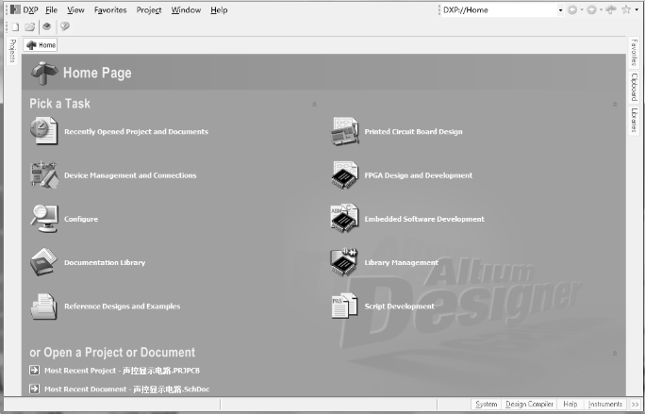Screen dimensions: 645x414
Task: Click the Help status bar button
Action: 571,405
